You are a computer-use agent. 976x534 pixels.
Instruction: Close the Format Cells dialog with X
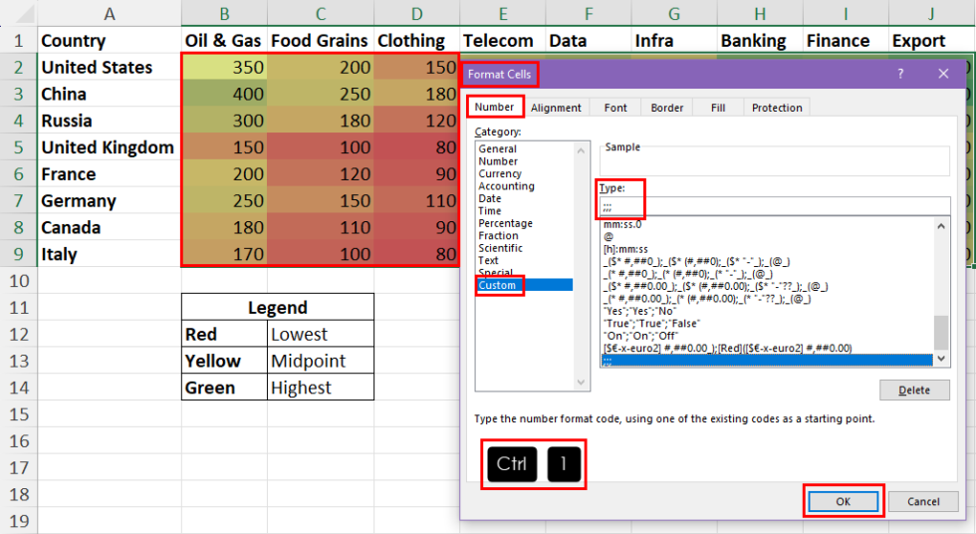[943, 74]
